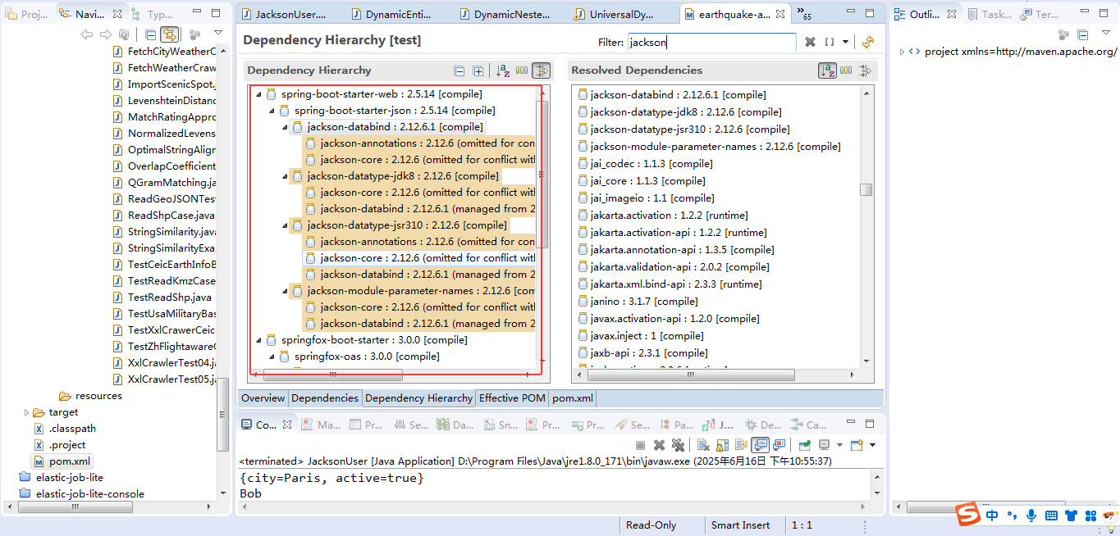Switch to Project Explorer tab

(x=28, y=14)
